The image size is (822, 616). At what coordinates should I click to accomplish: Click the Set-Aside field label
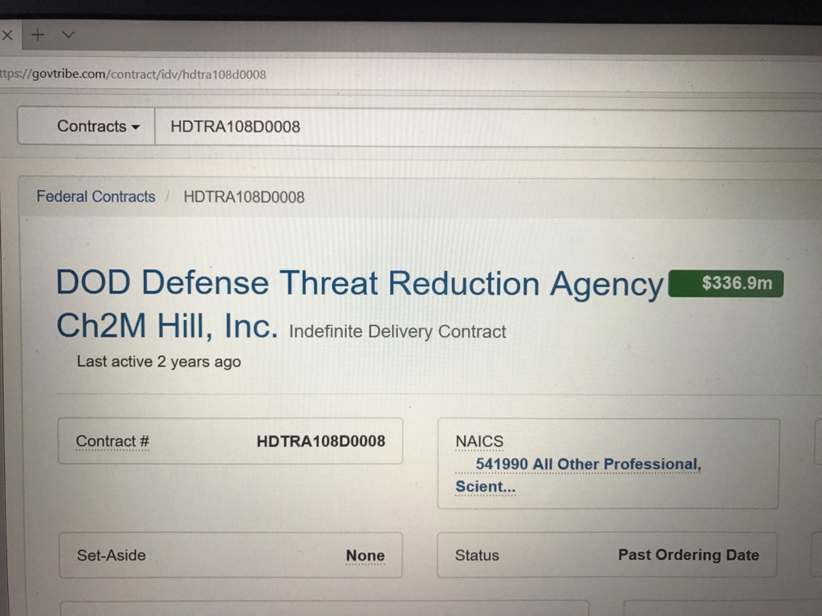tap(112, 555)
